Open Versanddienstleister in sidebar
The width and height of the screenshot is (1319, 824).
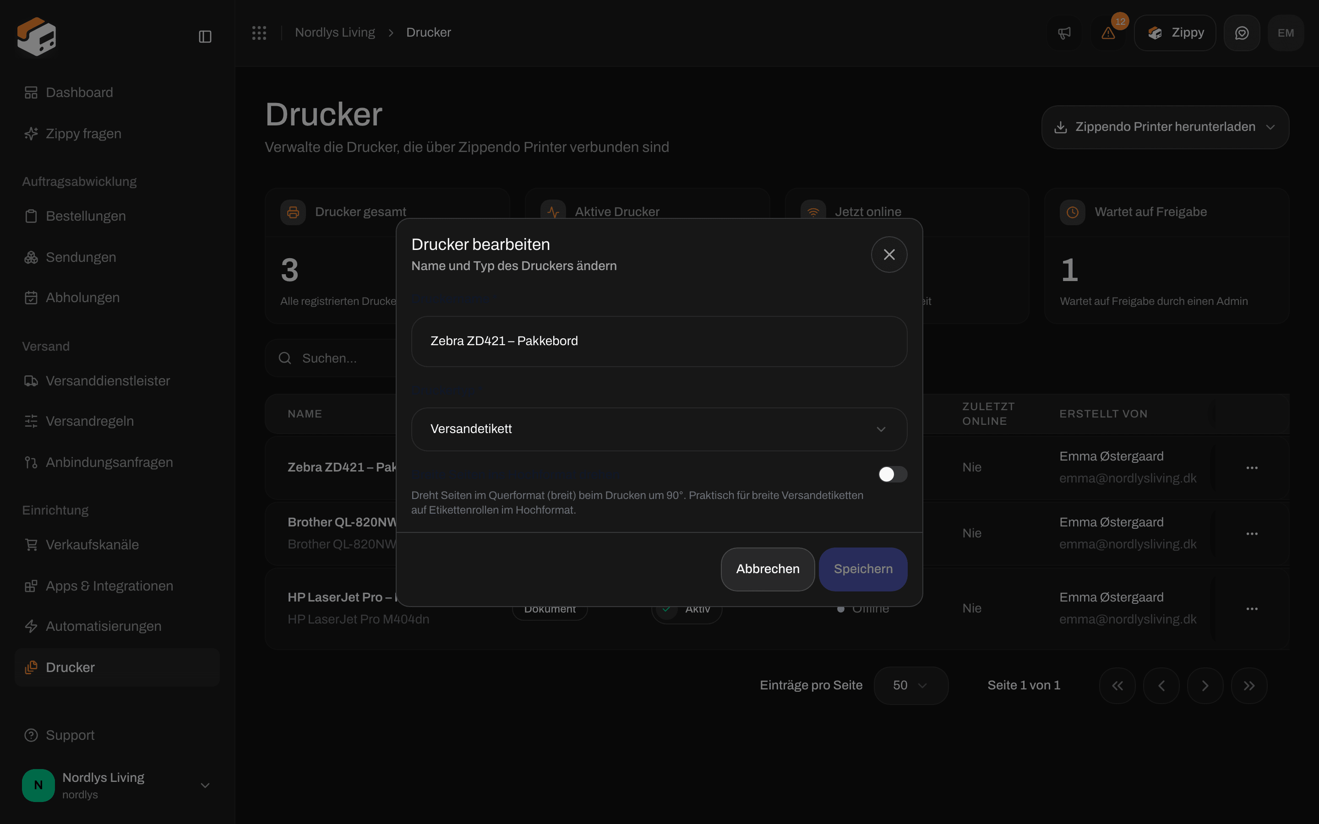point(117,381)
